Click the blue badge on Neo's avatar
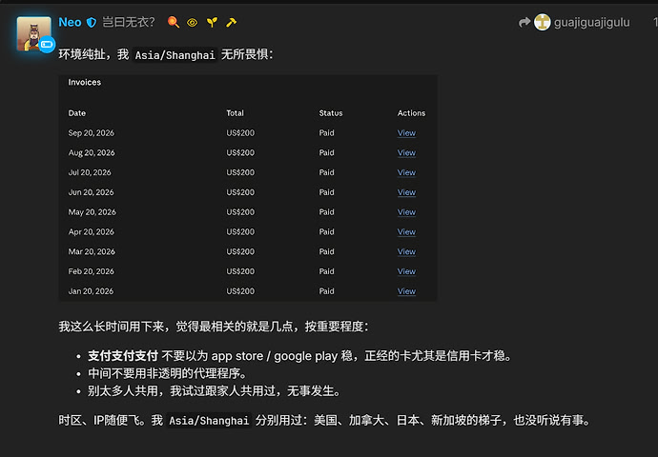 [x=47, y=45]
